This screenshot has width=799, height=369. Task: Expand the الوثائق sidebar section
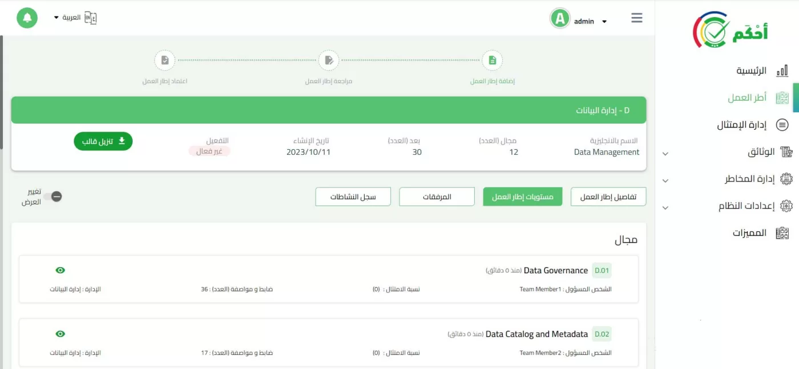click(x=665, y=153)
